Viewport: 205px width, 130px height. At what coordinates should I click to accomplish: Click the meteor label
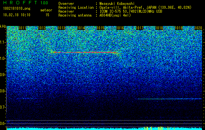46,10
